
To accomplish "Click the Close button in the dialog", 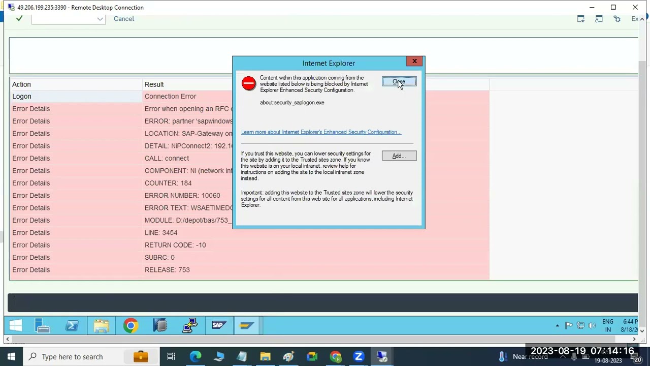I will pyautogui.click(x=399, y=82).
